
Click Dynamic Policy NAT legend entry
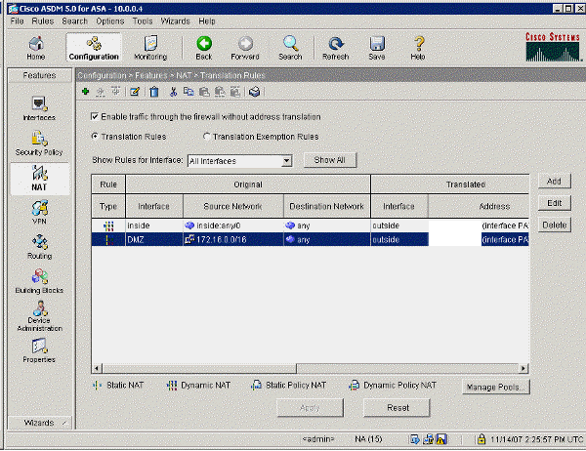click(392, 386)
